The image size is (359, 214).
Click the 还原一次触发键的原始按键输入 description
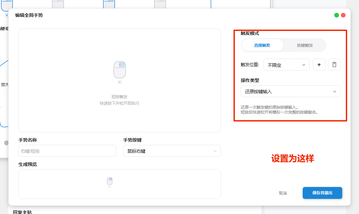tap(269, 107)
